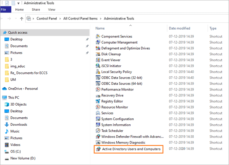Click the Videos icon in sidebar
The height and width of the screenshot is (165, 229).
pyautogui.click(x=7, y=145)
